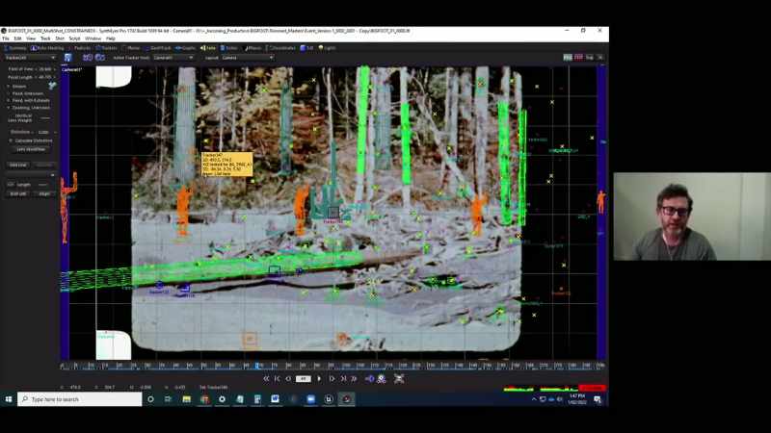
Task: Jump to previous key frame
Action: click(278, 378)
